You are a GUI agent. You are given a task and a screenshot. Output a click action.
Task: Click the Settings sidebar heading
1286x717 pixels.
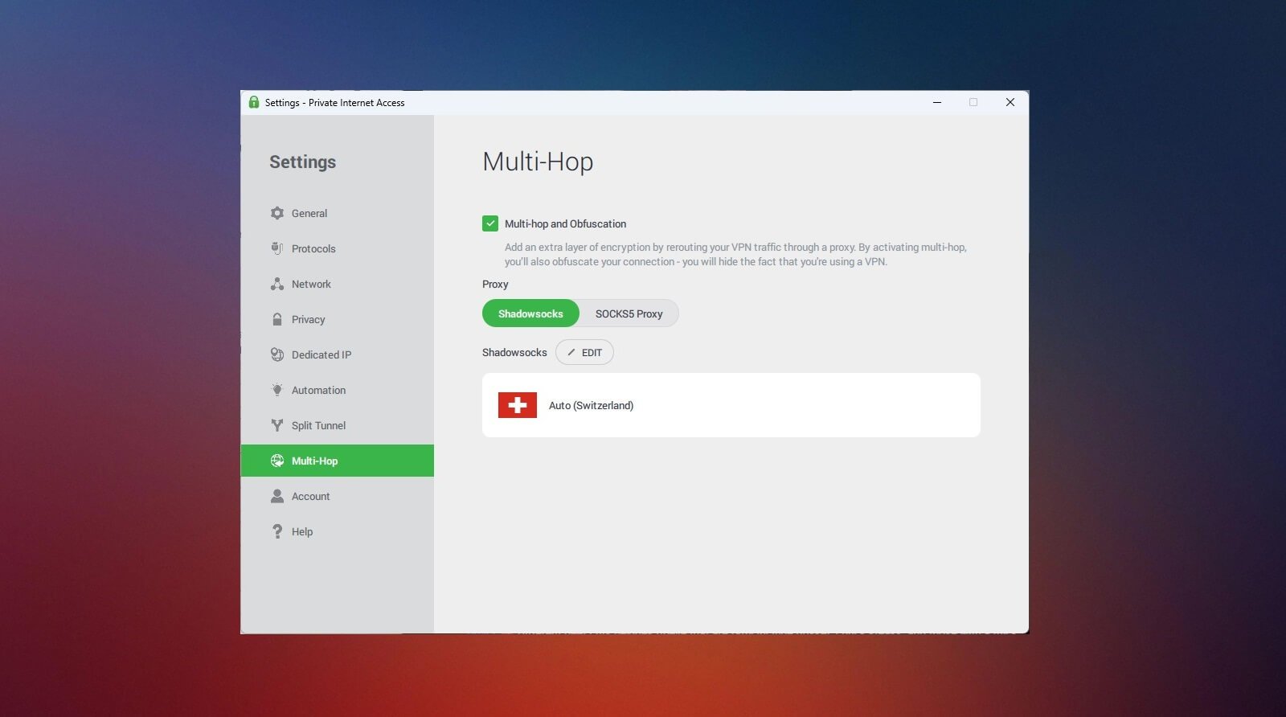(302, 162)
